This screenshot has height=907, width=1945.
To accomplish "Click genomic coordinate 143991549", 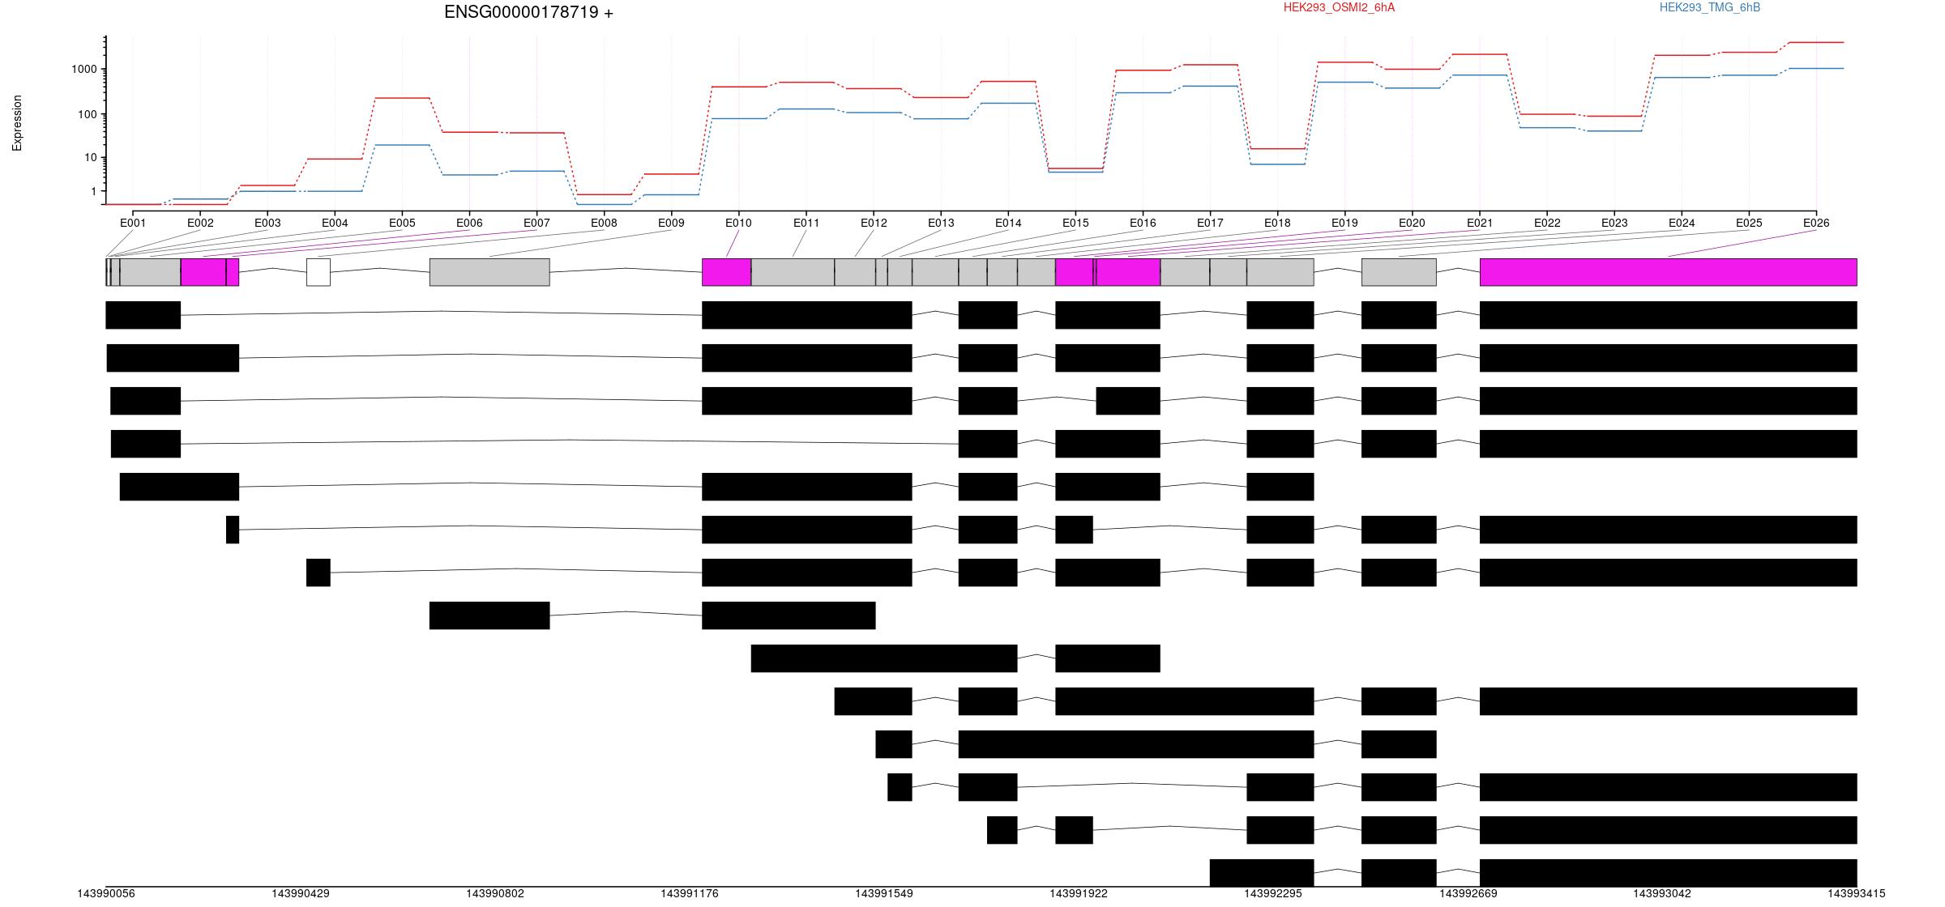I will pyautogui.click(x=884, y=893).
